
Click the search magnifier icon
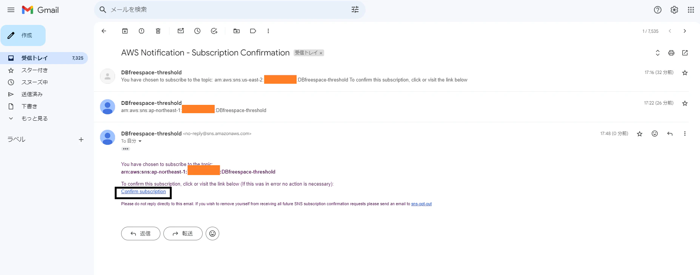click(x=103, y=9)
